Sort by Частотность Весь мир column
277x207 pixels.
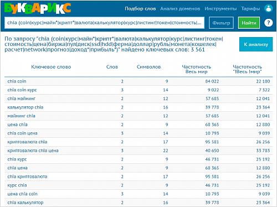point(197,69)
